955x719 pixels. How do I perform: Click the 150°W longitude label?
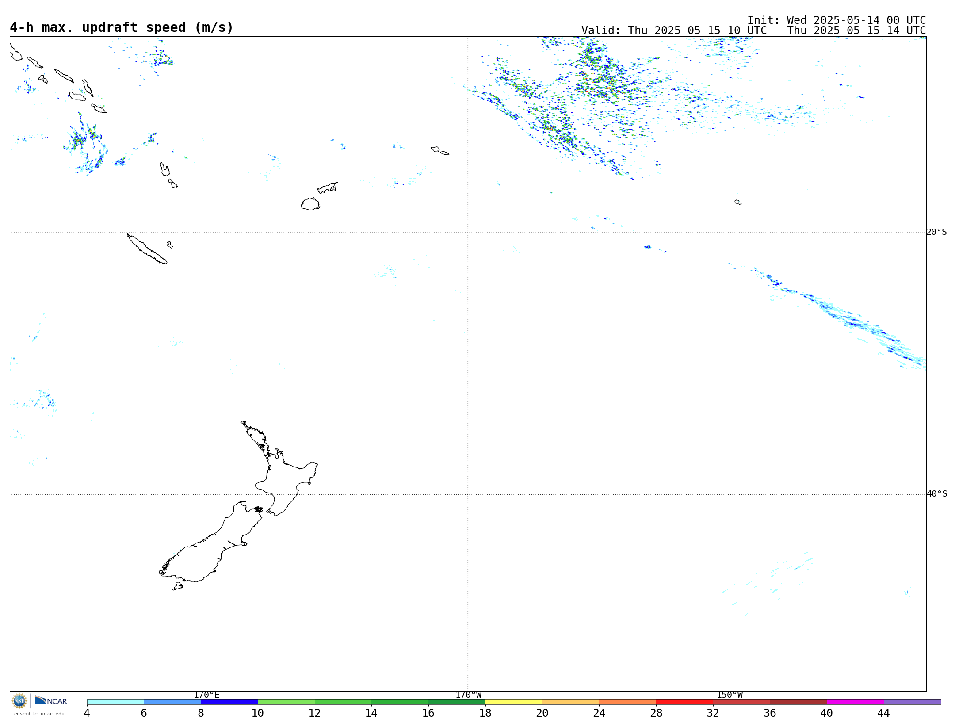click(x=730, y=695)
